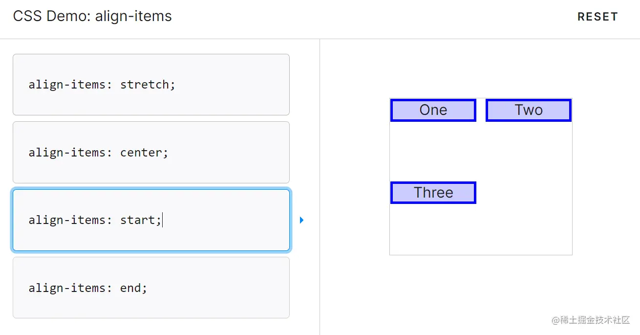This screenshot has height=335, width=640.
Task: Click the RESET button
Action: tap(597, 17)
